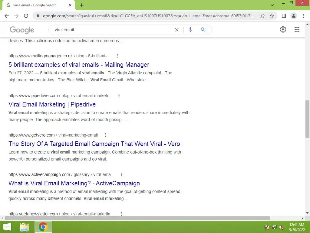Screen dimensions: 310x233
Task: Click the activecampaign.com URL breadcrumb
Action: (x=61, y=174)
